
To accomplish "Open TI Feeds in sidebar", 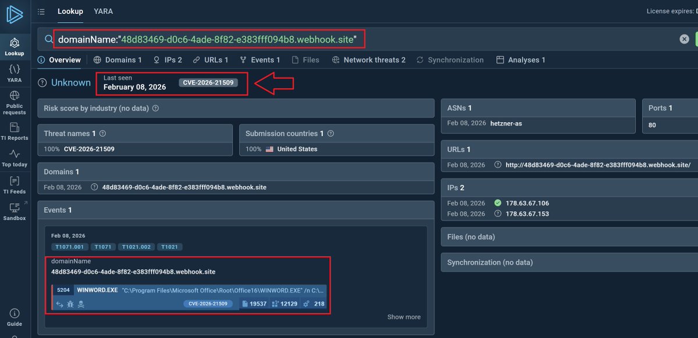I will pos(15,184).
